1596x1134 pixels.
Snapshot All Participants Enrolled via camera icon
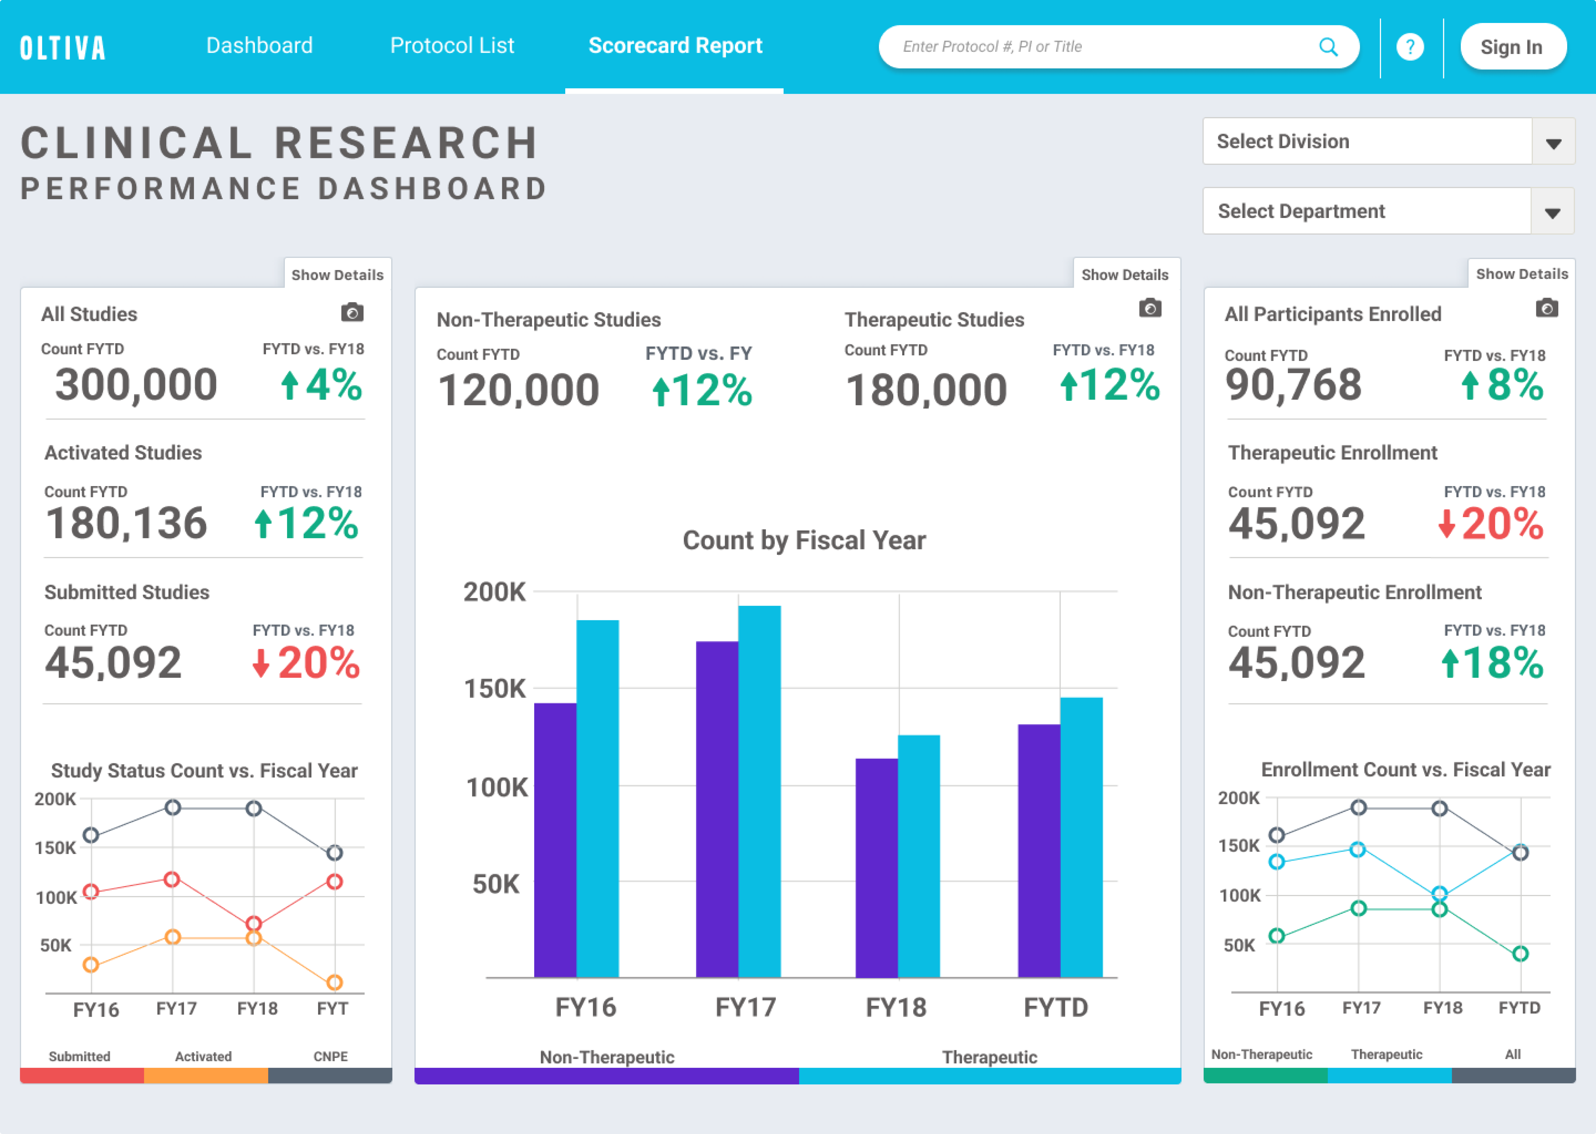pyautogui.click(x=1546, y=308)
